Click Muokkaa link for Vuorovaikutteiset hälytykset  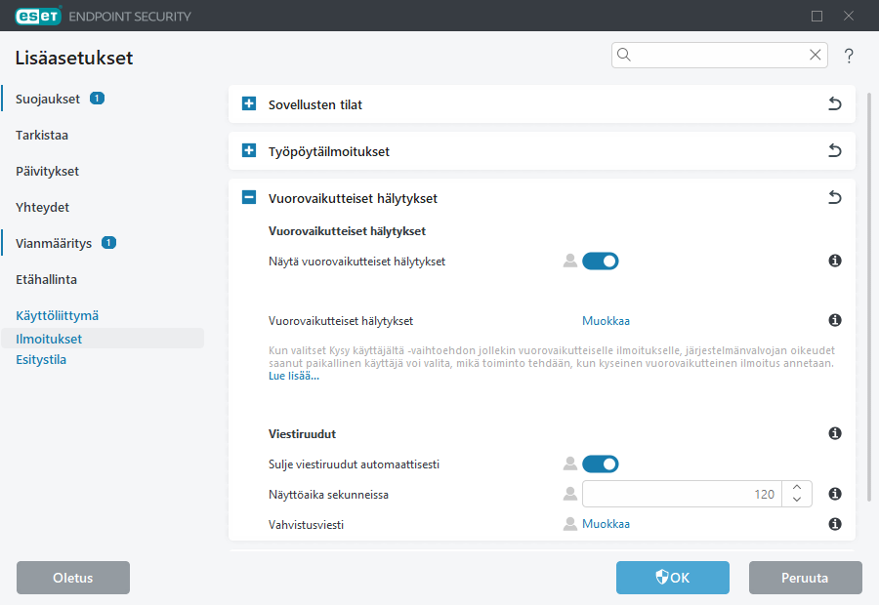click(x=606, y=321)
